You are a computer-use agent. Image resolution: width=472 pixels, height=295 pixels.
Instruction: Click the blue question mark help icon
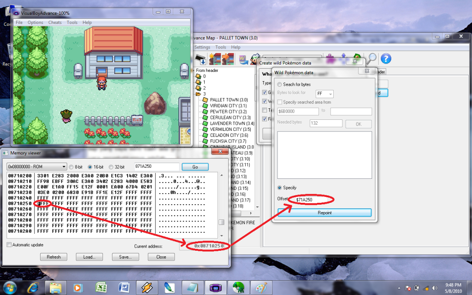point(386,59)
